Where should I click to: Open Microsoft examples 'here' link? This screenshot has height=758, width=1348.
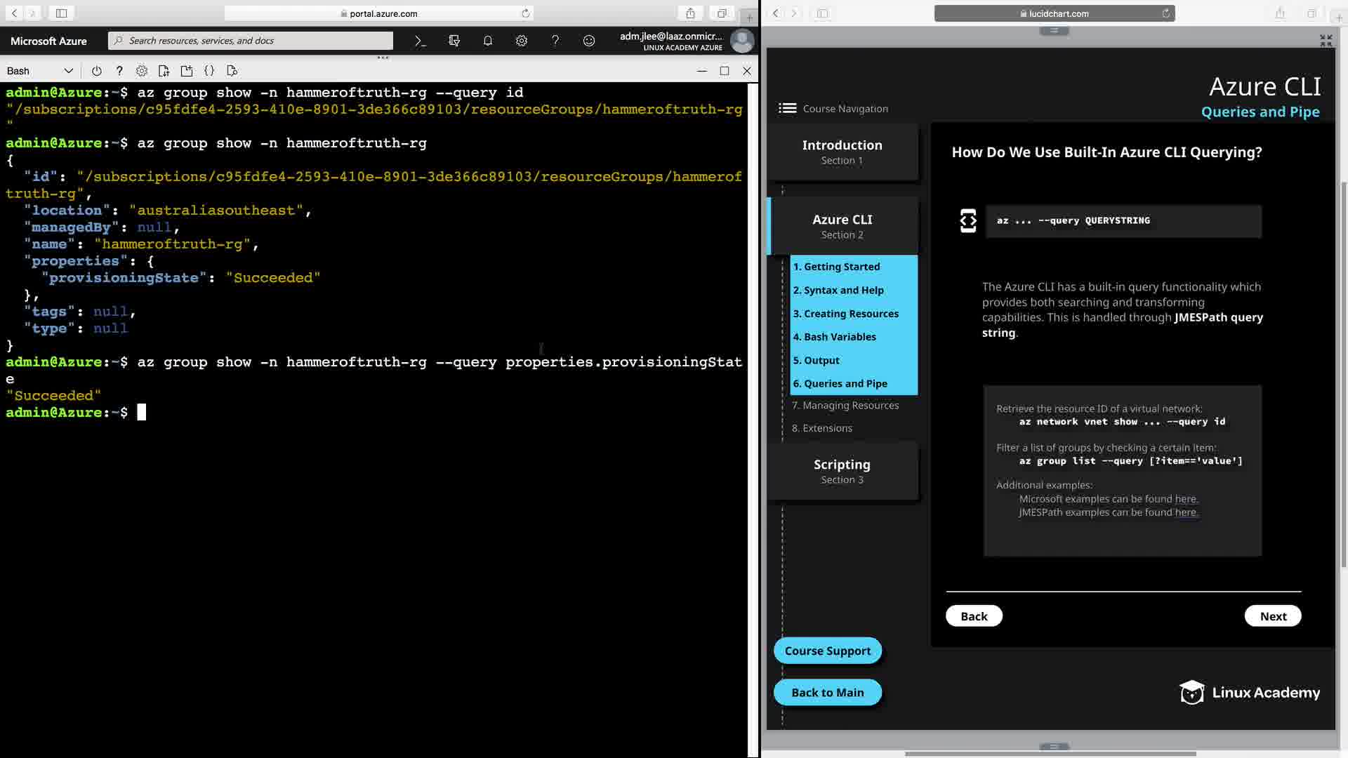pos(1186,499)
